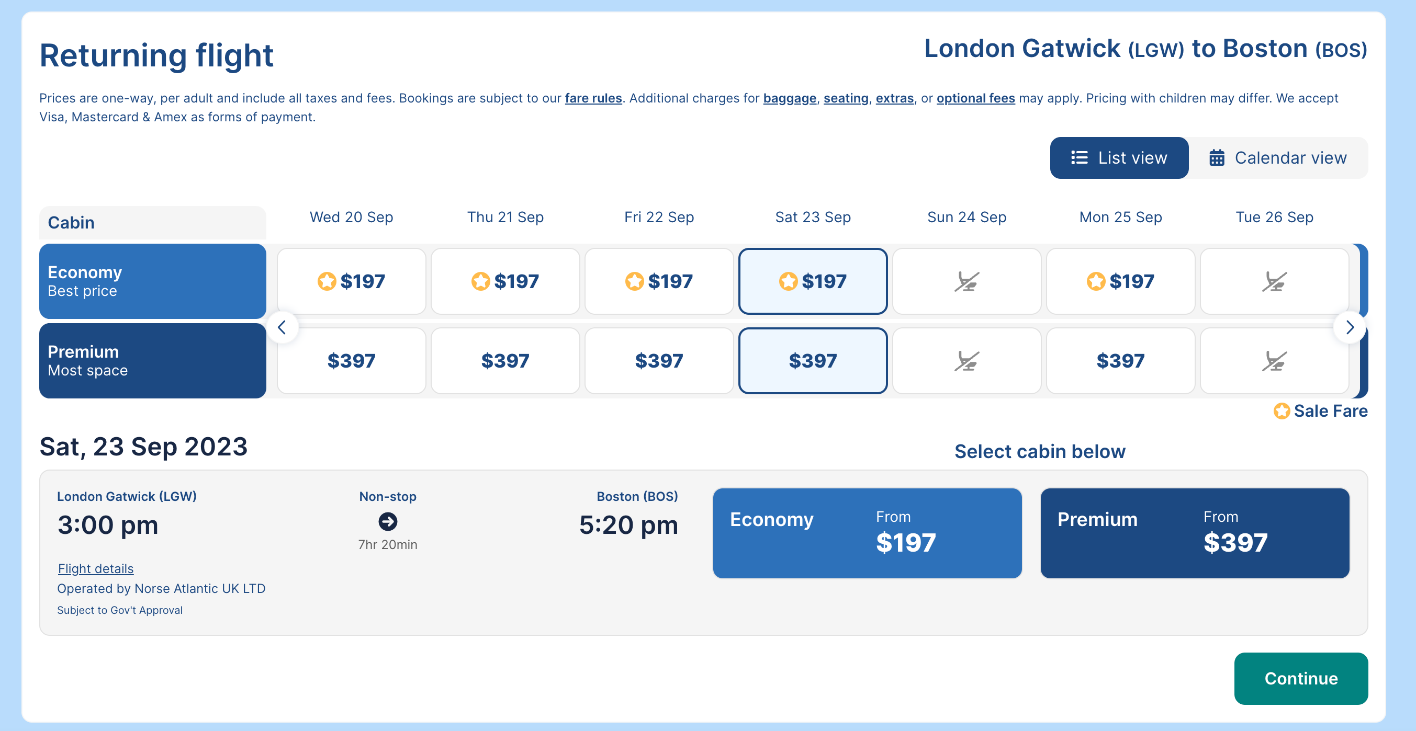Image resolution: width=1416 pixels, height=731 pixels.
Task: Choose the Premium From $397 cabin card
Action: [x=1195, y=533]
